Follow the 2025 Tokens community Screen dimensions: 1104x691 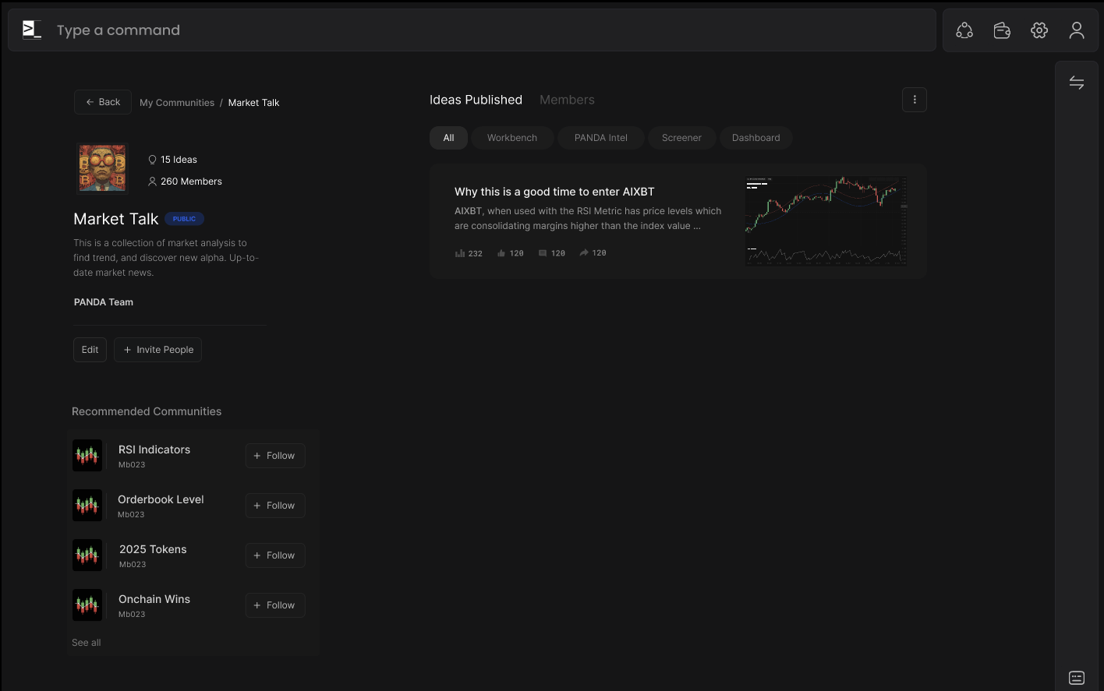tap(274, 555)
